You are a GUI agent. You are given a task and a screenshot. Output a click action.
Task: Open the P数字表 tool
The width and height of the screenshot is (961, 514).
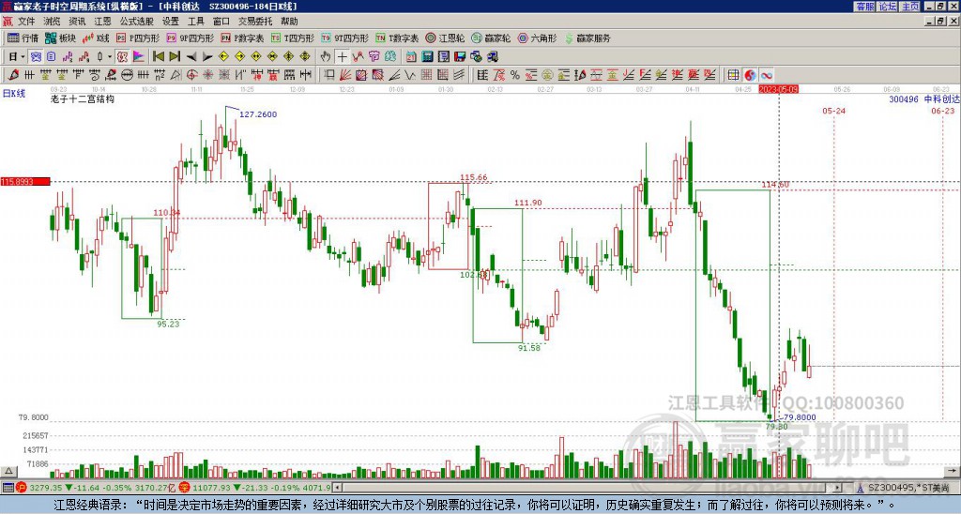click(x=242, y=38)
